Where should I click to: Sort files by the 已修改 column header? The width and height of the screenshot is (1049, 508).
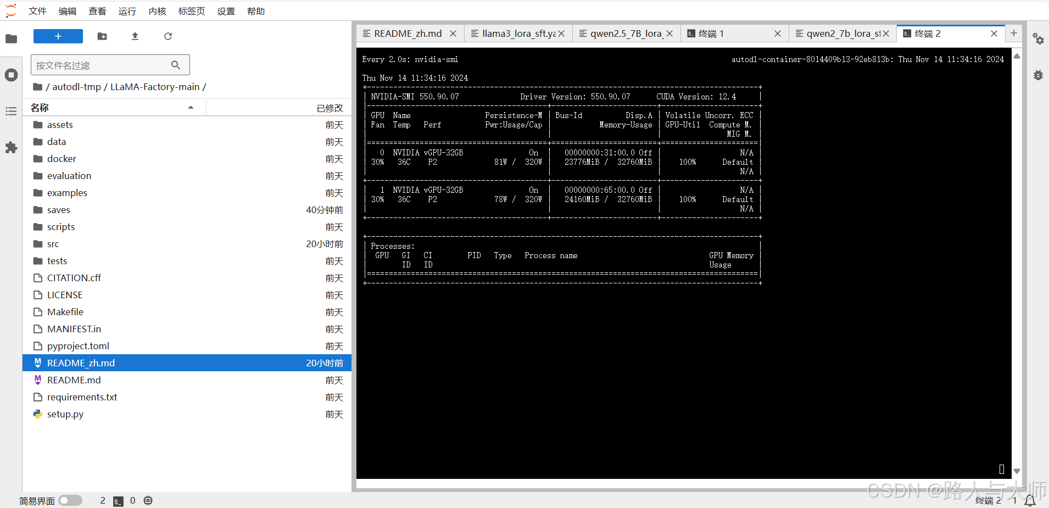[x=279, y=108]
